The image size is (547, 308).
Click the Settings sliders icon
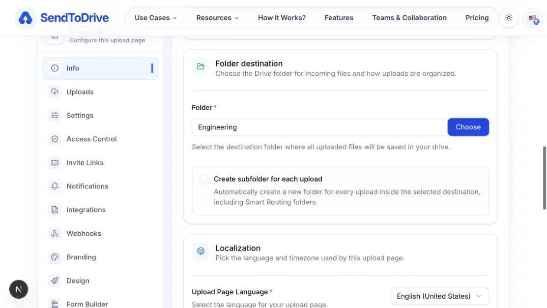click(55, 115)
